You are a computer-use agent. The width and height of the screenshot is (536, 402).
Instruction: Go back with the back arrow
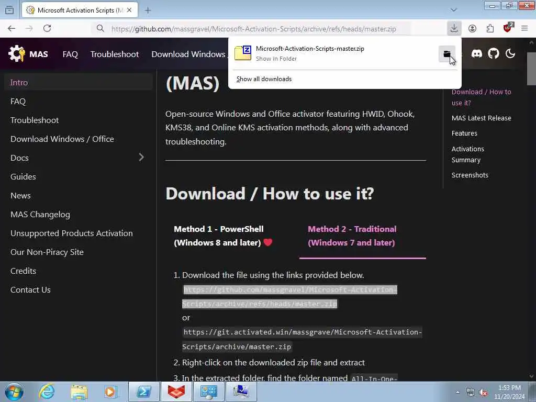(12, 28)
